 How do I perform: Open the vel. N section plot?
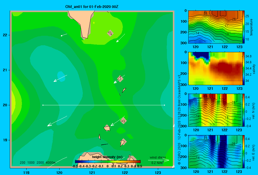pyautogui.click(x=215, y=110)
